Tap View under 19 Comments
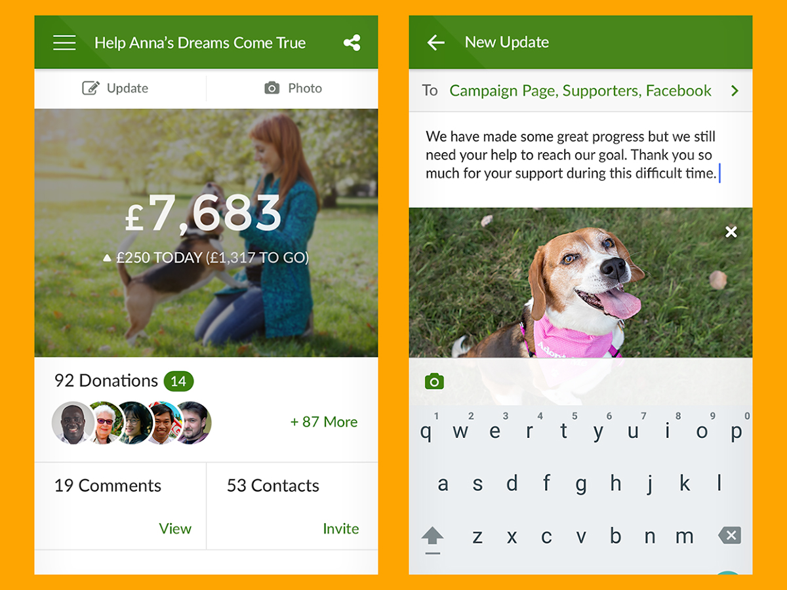Screen dimensions: 787x590 pos(175,528)
